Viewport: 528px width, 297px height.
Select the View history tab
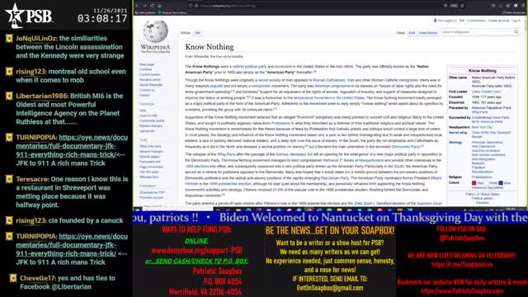(x=427, y=33)
